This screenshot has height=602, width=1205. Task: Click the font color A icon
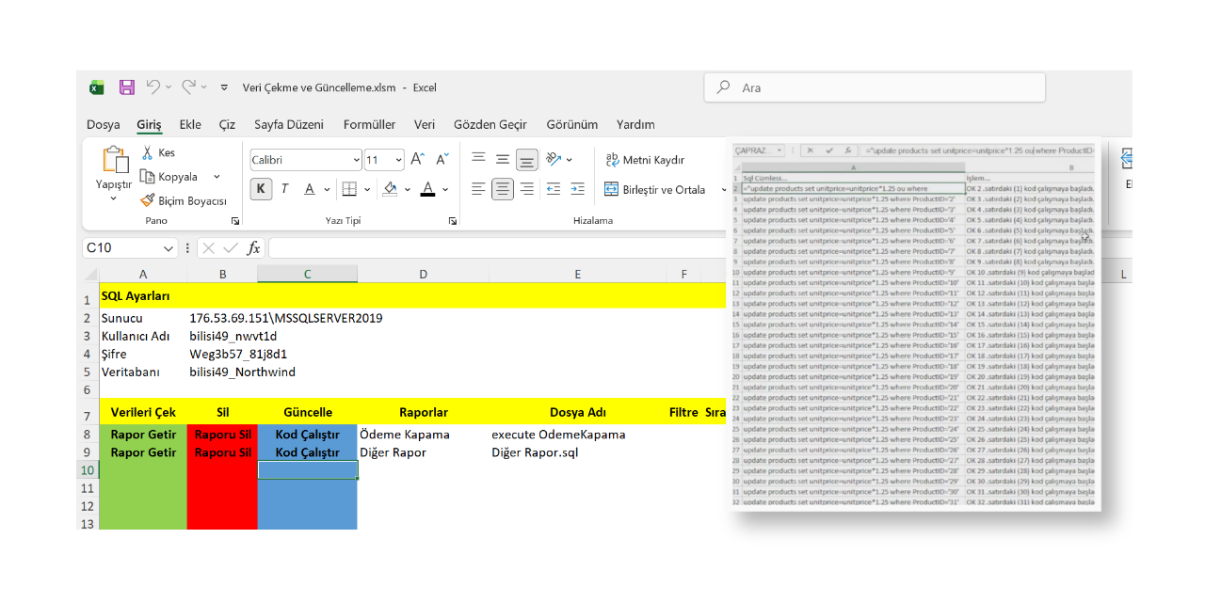pyautogui.click(x=427, y=189)
